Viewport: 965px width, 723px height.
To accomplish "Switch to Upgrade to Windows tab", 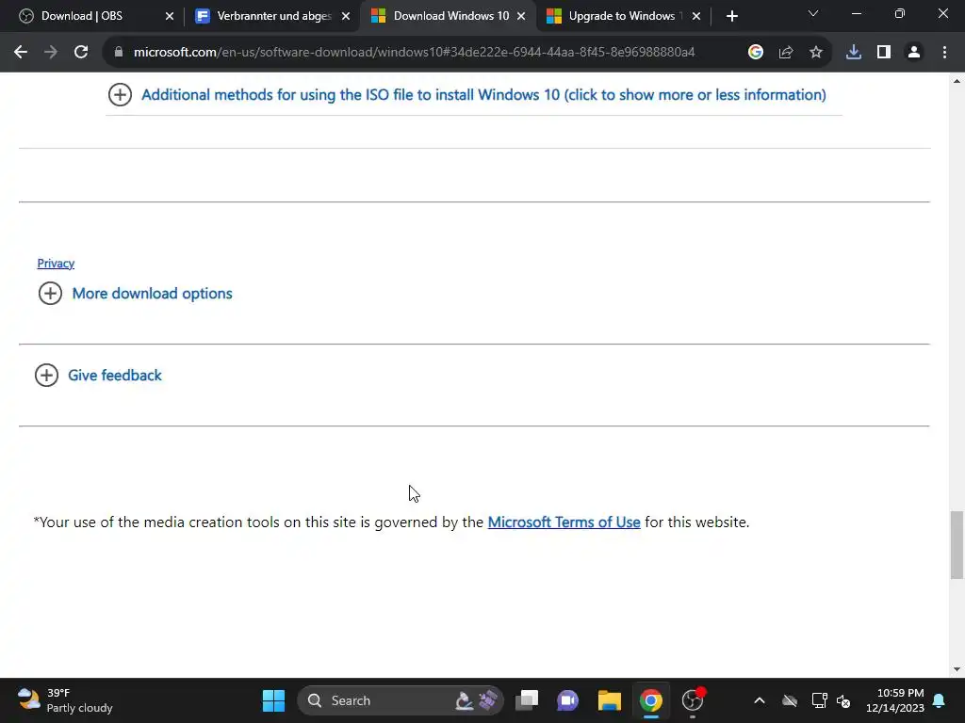I will pyautogui.click(x=622, y=16).
